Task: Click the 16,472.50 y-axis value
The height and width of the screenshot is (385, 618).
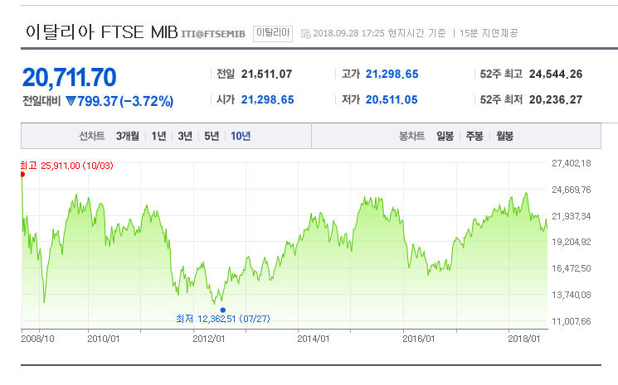Action: pyautogui.click(x=572, y=268)
